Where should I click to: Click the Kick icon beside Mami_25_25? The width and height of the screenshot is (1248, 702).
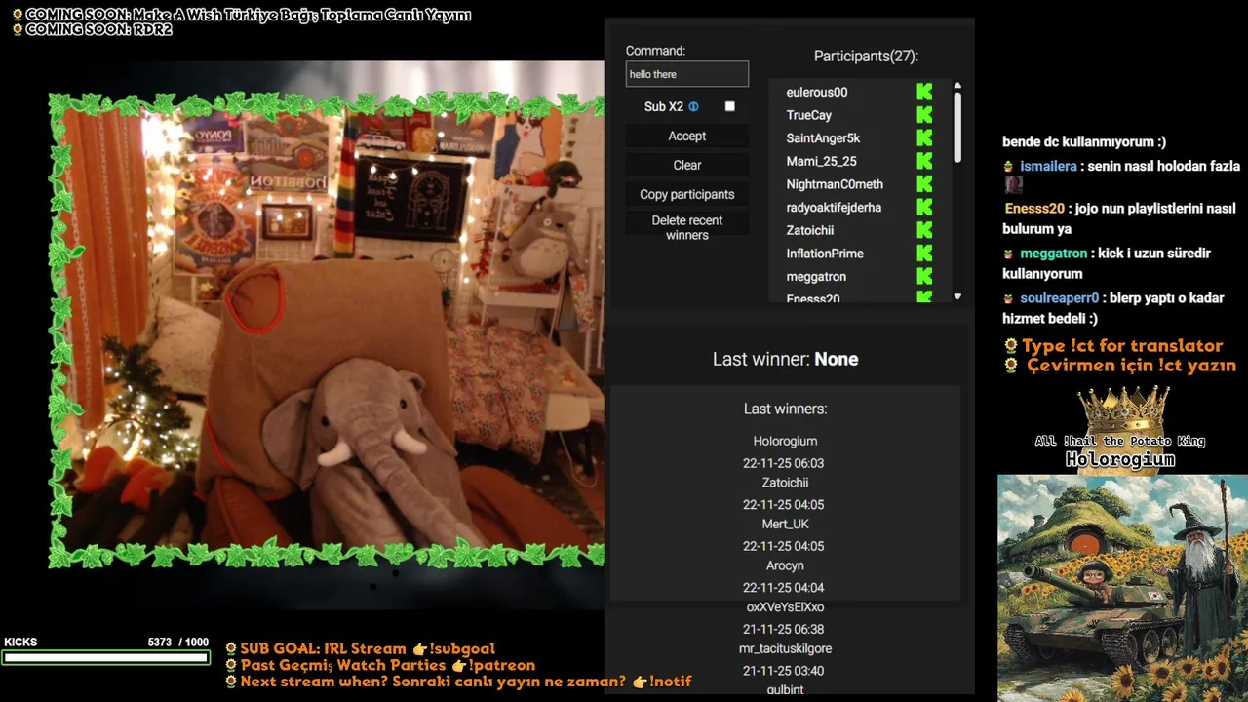[924, 161]
